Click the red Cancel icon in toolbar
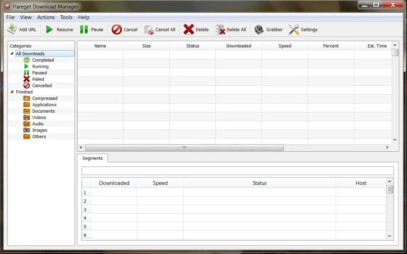 [117, 29]
